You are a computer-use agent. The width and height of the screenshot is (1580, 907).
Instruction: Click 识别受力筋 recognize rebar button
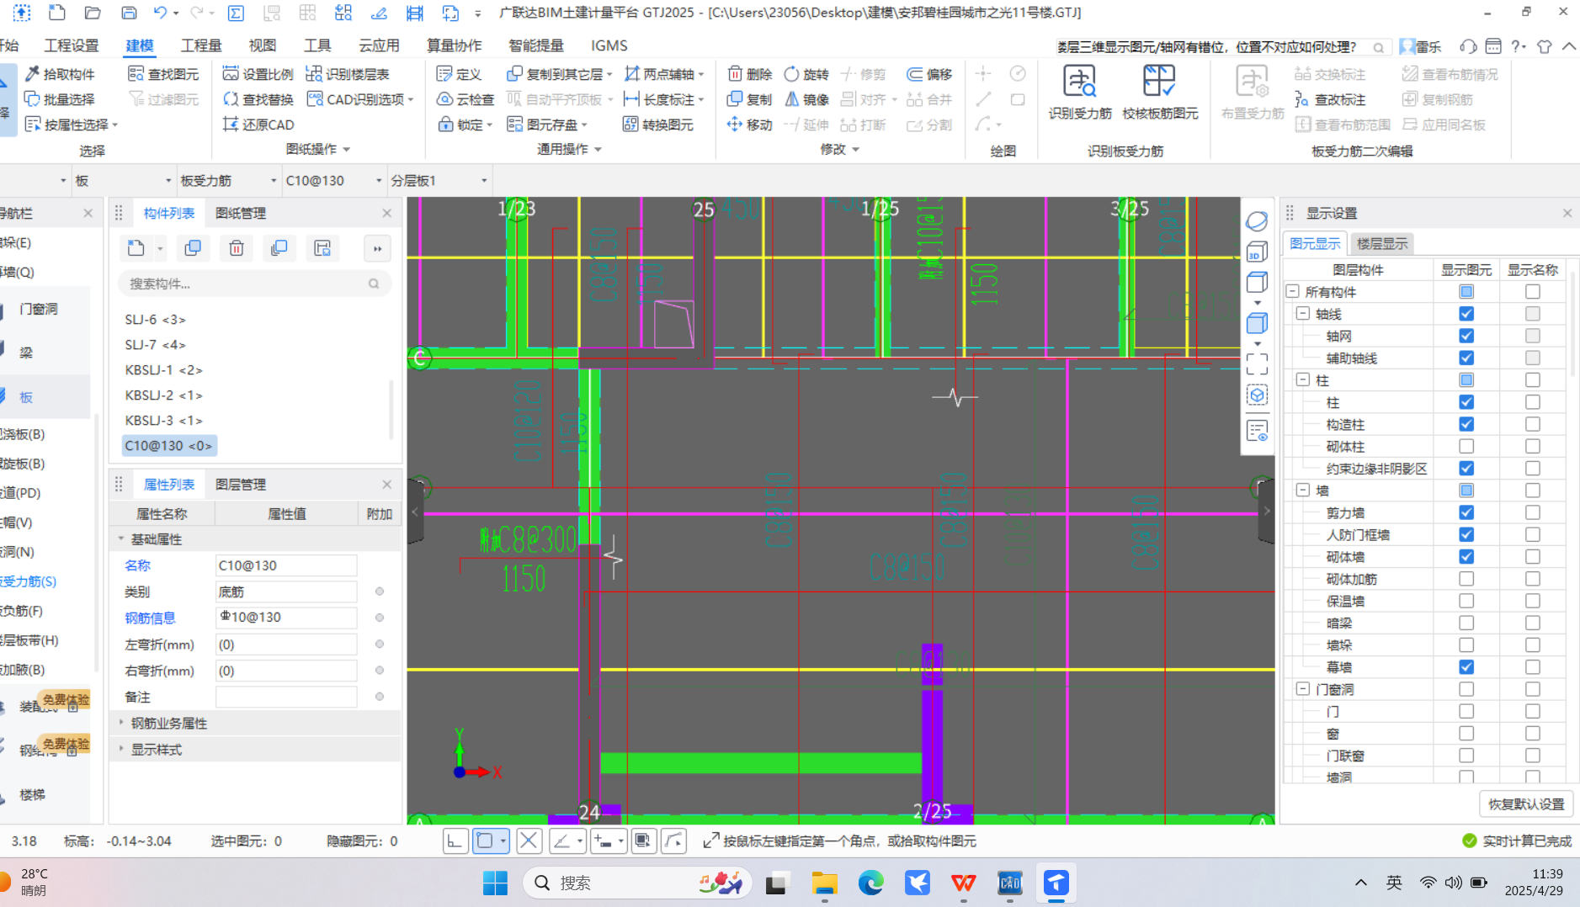click(x=1080, y=93)
